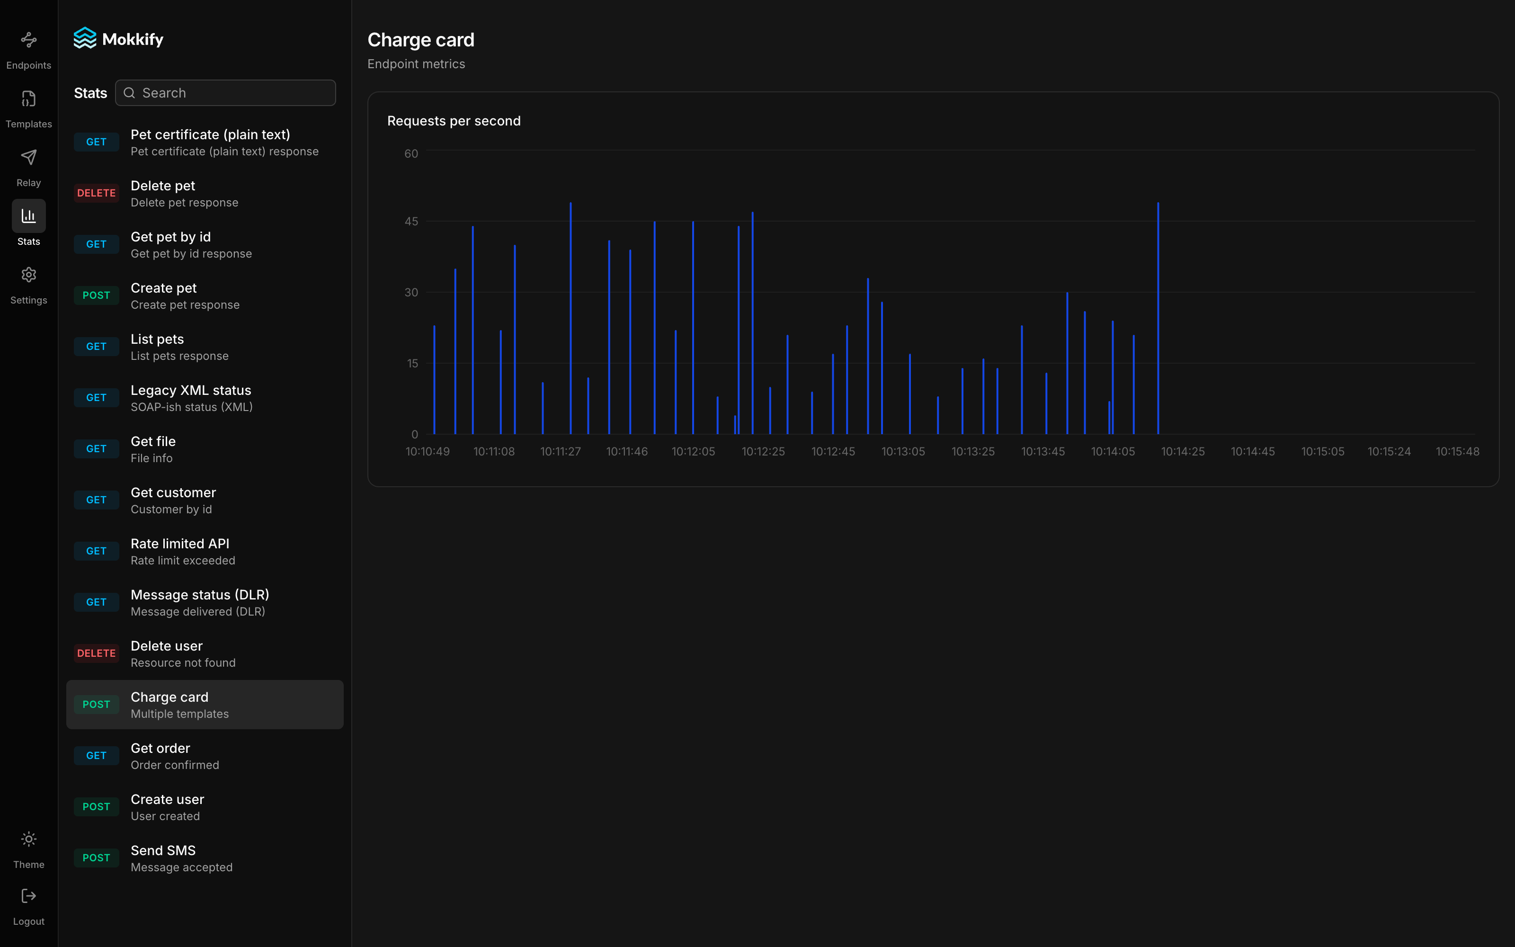This screenshot has width=1515, height=947.
Task: Click the Requests per second chart title
Action: [454, 121]
